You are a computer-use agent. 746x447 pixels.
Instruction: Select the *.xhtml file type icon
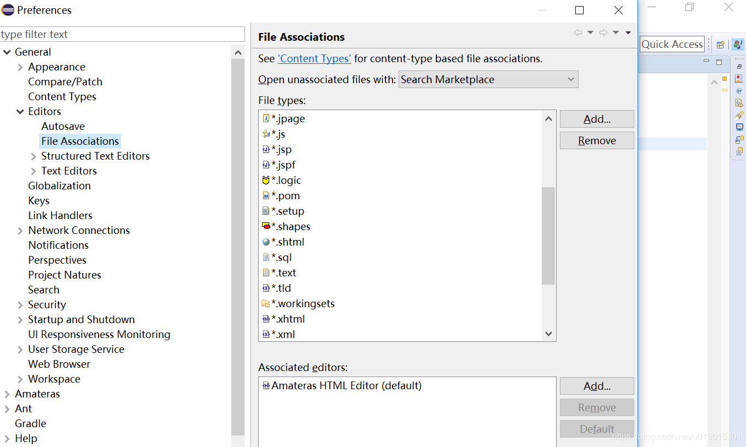(266, 319)
